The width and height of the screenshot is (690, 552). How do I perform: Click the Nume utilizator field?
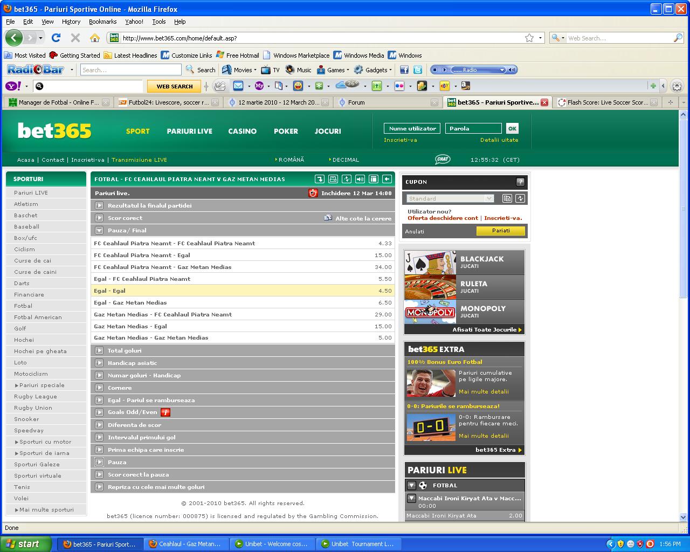coord(412,128)
